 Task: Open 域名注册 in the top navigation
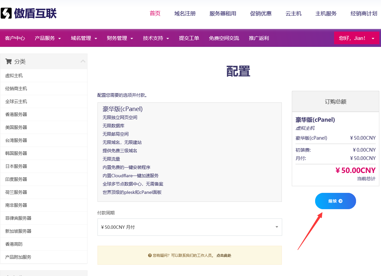pyautogui.click(x=185, y=14)
